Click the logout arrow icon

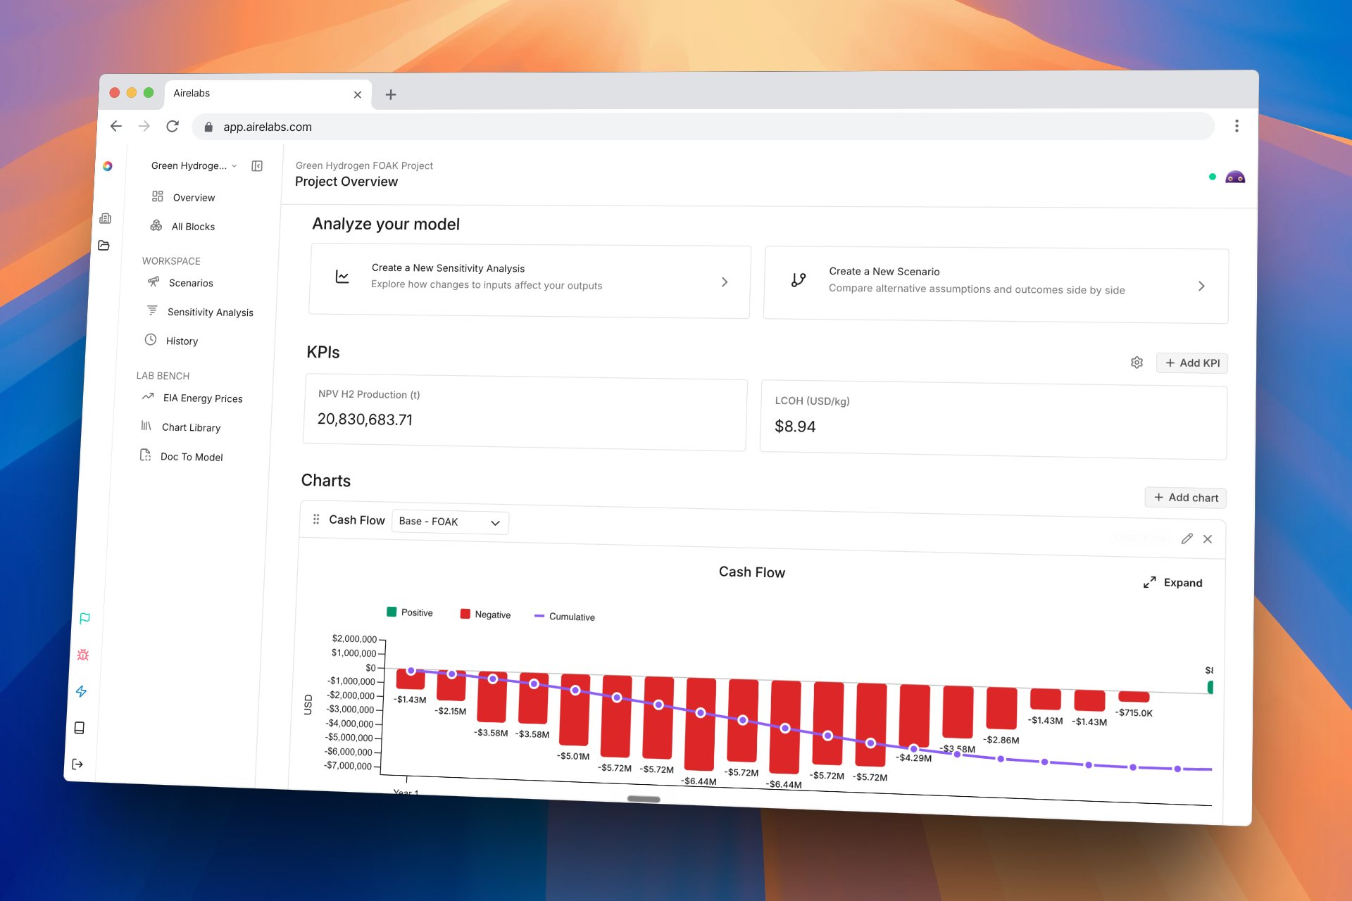point(77,764)
